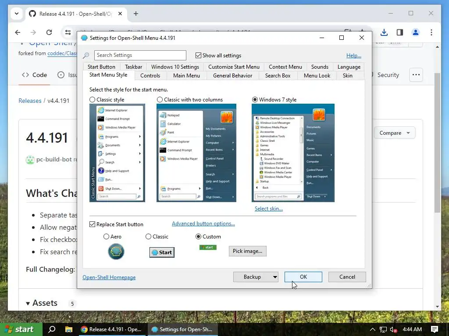Close the Release 4.4.191 browser tab
This screenshot has width=449, height=336.
point(120,14)
